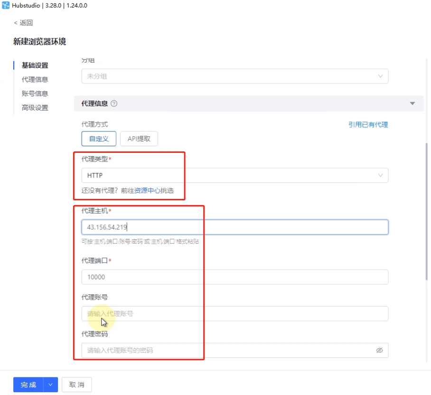The width and height of the screenshot is (431, 395).
Task: Focus the 代理账号 input field
Action: [x=234, y=314]
